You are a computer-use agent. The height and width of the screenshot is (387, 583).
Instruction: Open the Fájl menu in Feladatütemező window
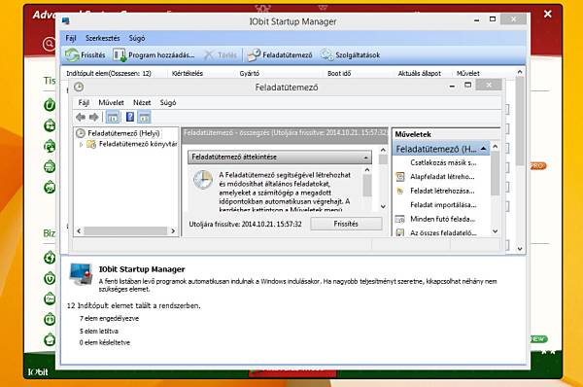(x=84, y=102)
